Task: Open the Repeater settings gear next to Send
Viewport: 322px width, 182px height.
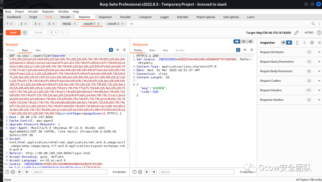Action: (25, 32)
